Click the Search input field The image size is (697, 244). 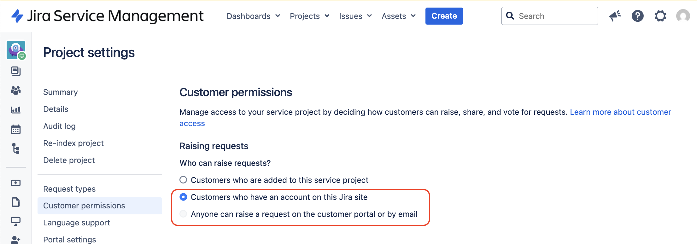(x=549, y=16)
